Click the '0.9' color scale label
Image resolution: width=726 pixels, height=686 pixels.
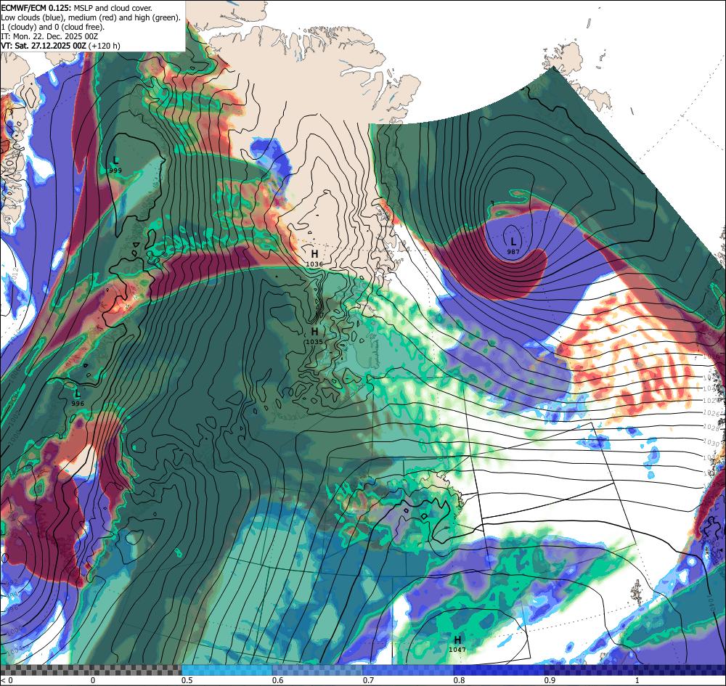550,680
